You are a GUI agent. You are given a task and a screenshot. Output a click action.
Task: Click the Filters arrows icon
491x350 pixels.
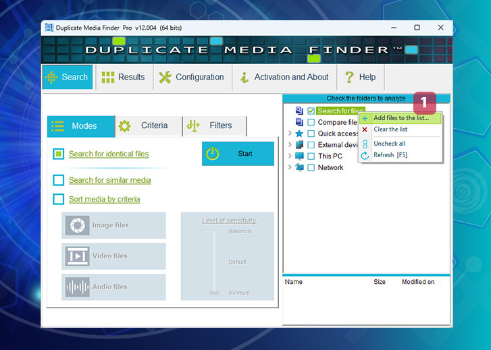[193, 125]
